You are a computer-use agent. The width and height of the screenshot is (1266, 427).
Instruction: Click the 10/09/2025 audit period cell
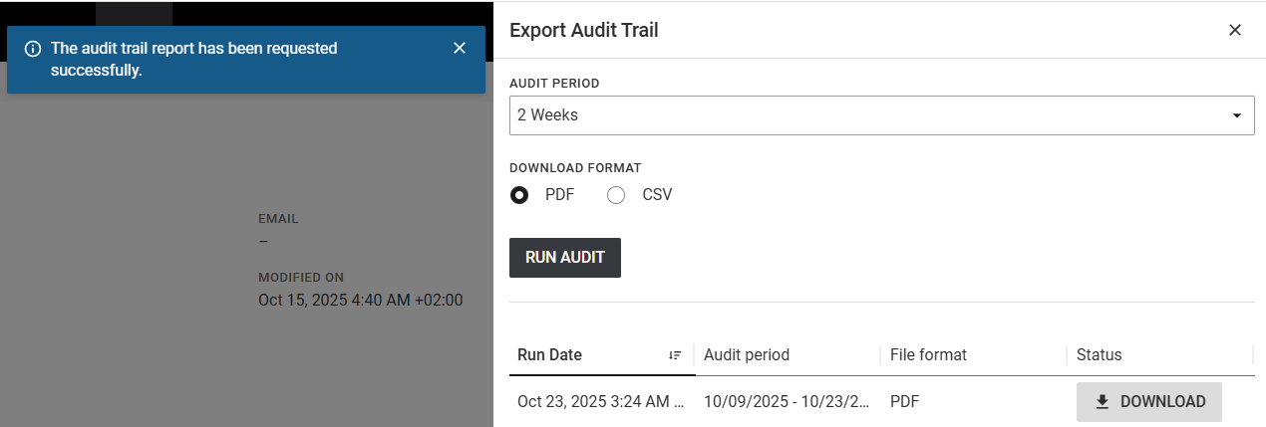pyautogui.click(x=787, y=402)
